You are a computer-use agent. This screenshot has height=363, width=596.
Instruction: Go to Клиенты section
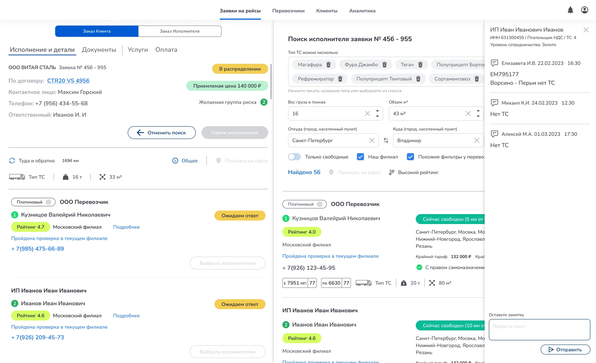[327, 11]
